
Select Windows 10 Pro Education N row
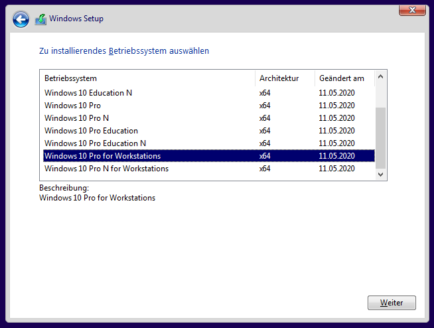[x=209, y=143]
